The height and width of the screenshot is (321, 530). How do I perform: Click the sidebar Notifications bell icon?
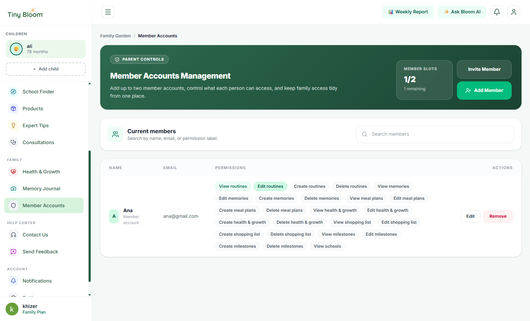13,281
